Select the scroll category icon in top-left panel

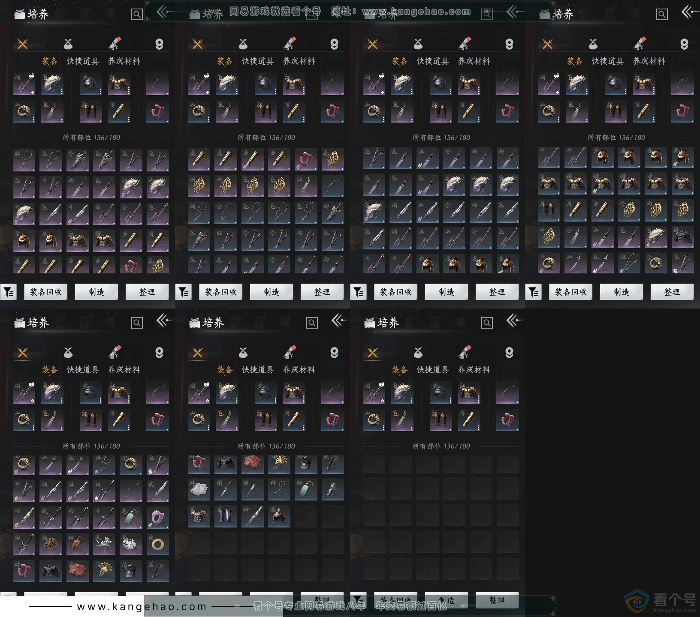(x=115, y=44)
